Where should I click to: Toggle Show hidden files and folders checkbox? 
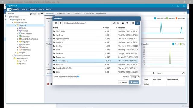(x=78, y=77)
